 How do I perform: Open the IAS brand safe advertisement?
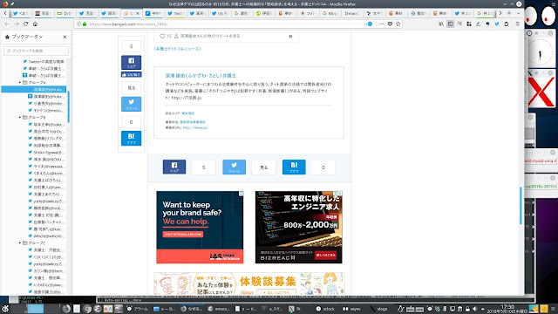[x=200, y=227]
